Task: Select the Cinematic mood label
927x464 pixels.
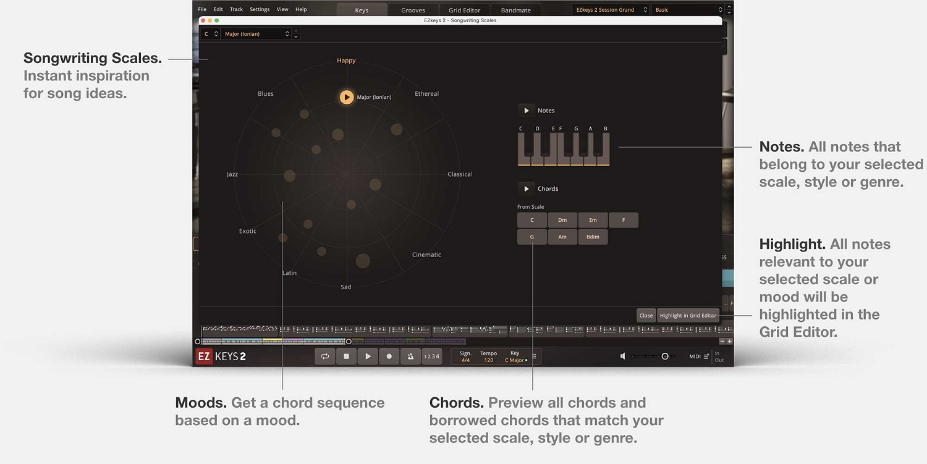Action: [x=426, y=255]
